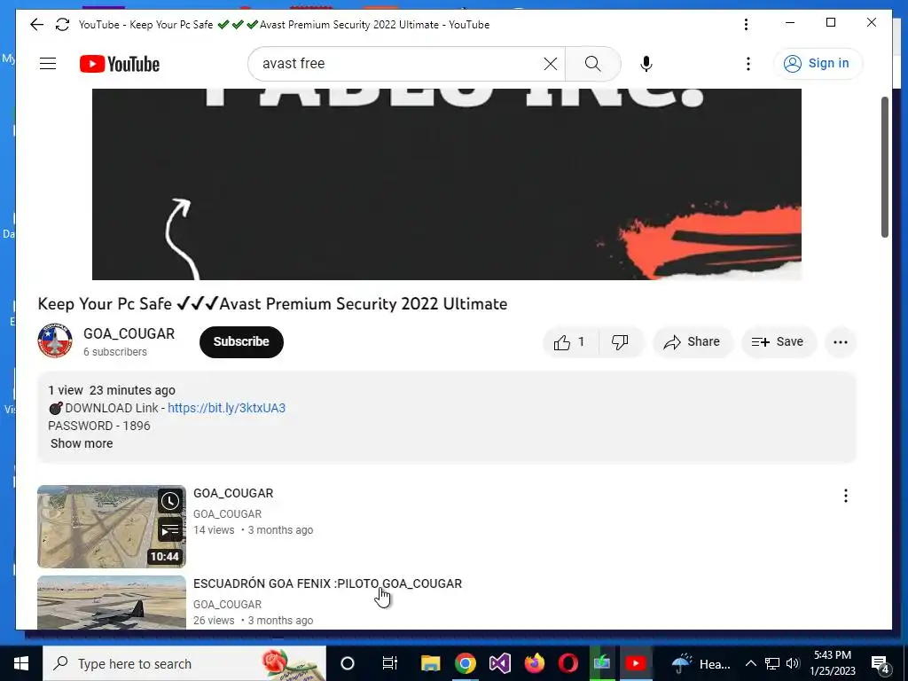This screenshot has height=681, width=908.
Task: Share the video
Action: click(693, 342)
